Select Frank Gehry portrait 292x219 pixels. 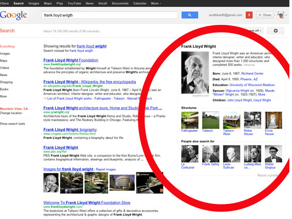[x=211, y=154]
